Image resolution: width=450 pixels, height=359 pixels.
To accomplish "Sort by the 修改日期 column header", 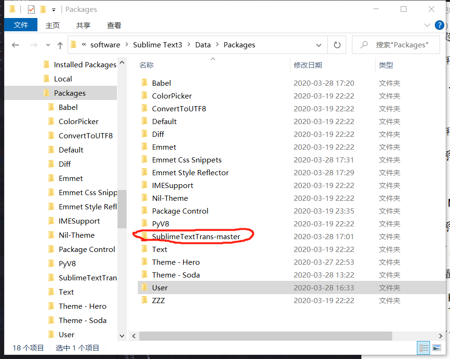I will coord(307,65).
